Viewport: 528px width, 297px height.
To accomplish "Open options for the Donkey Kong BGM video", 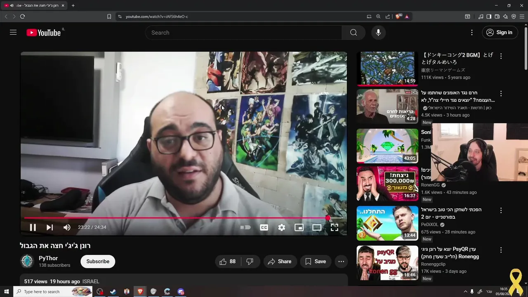I will [x=501, y=56].
